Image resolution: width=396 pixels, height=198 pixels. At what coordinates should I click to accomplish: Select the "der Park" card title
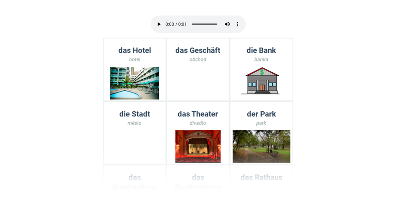point(261,114)
